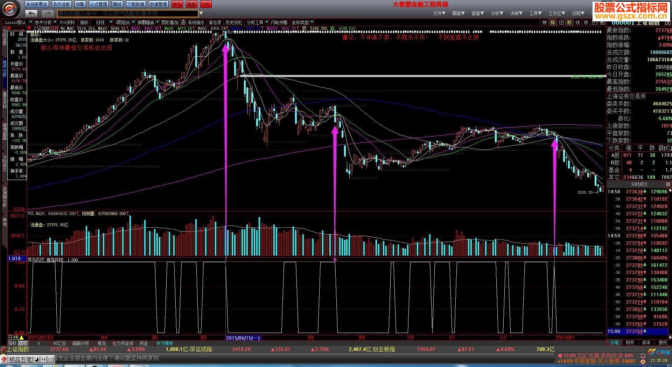Select the 分时成交 side tab
The image size is (672, 367).
(5, 163)
